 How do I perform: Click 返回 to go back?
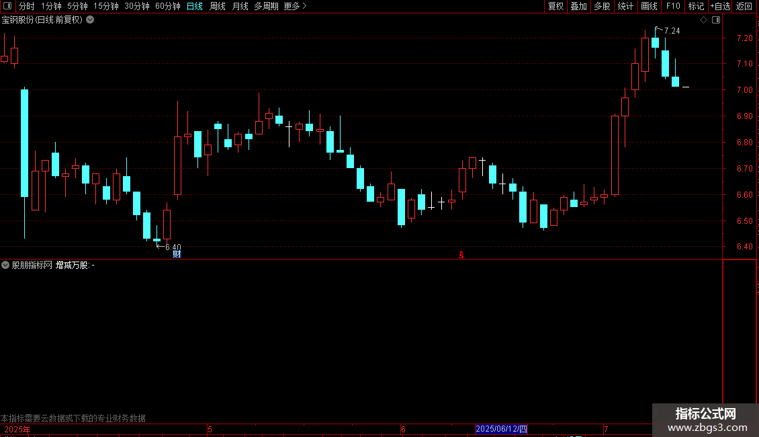[744, 6]
